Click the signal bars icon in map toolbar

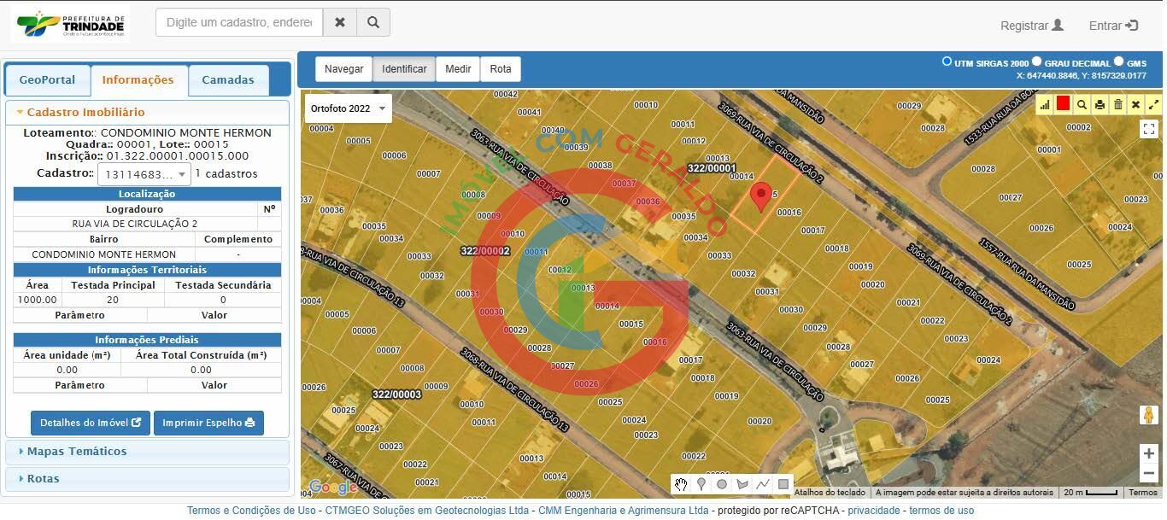point(1045,104)
